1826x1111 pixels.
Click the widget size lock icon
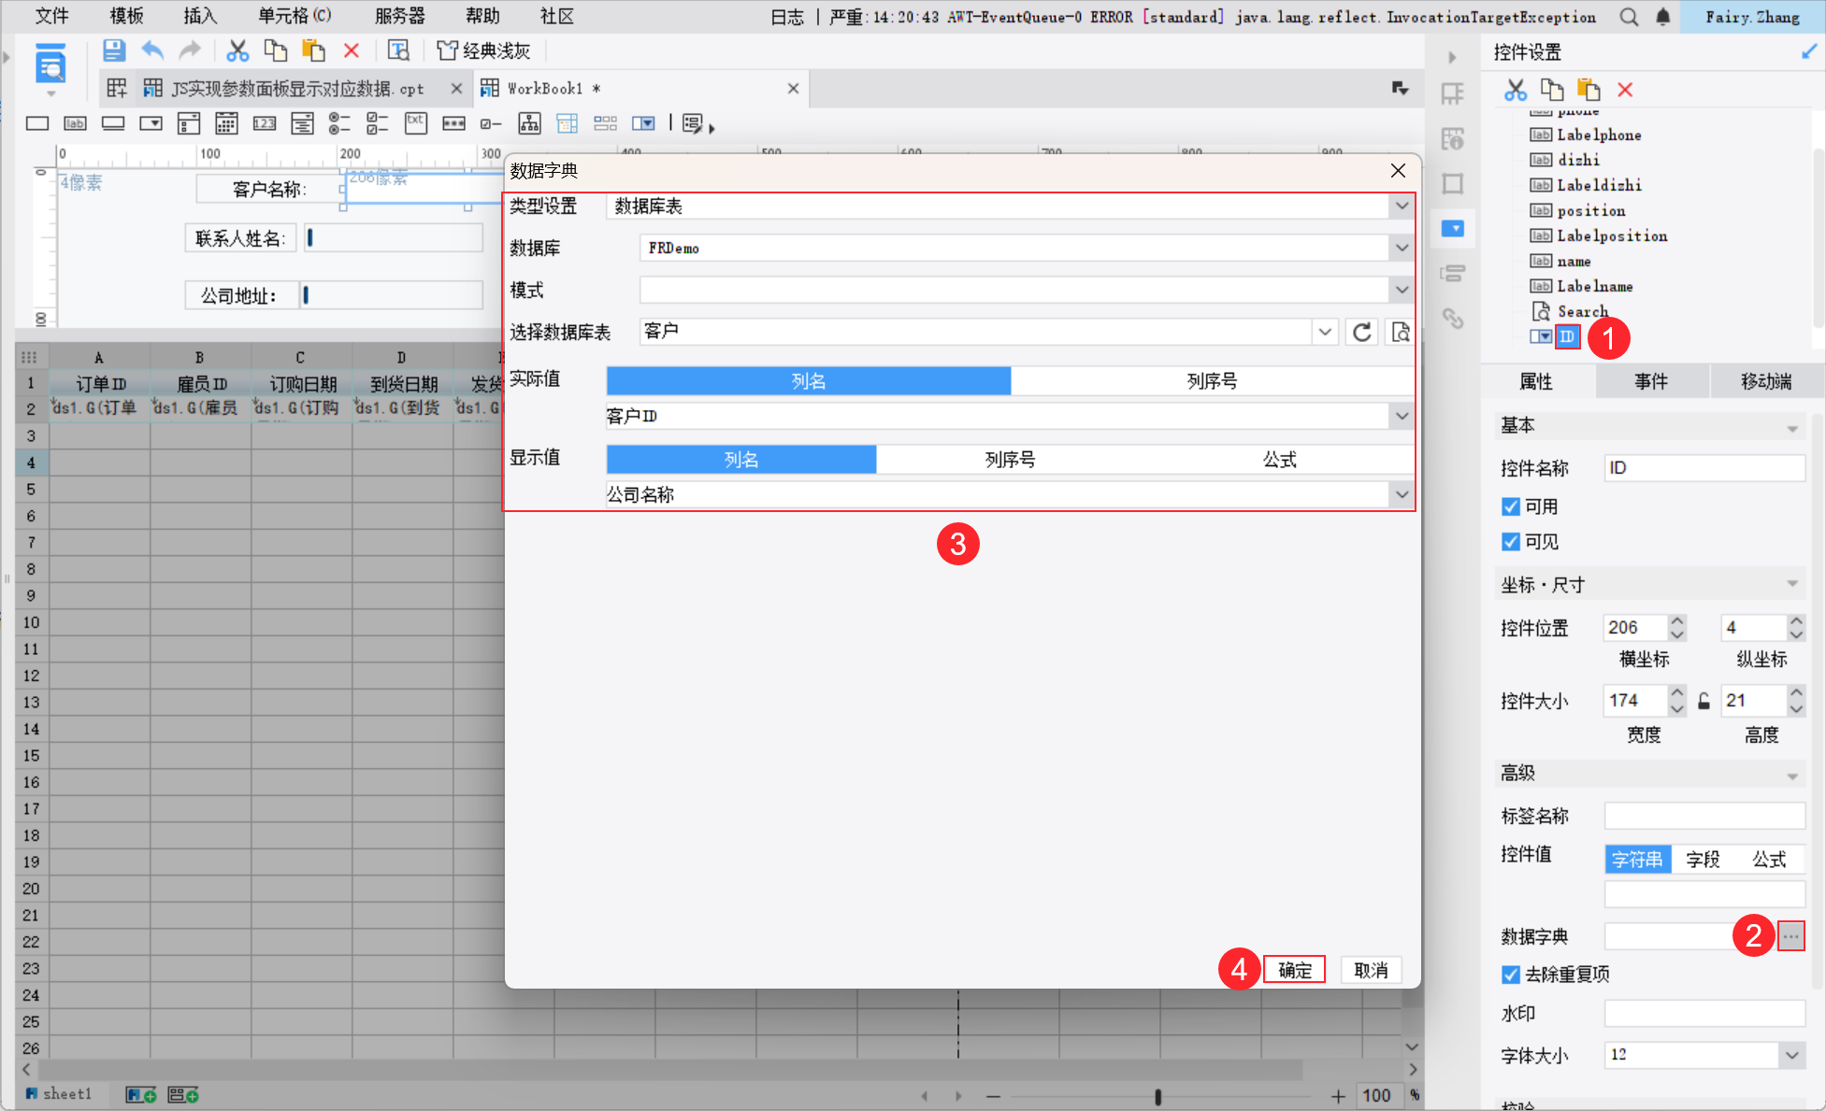(x=1704, y=701)
